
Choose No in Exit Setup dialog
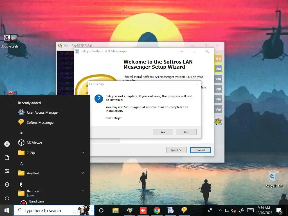click(x=186, y=132)
